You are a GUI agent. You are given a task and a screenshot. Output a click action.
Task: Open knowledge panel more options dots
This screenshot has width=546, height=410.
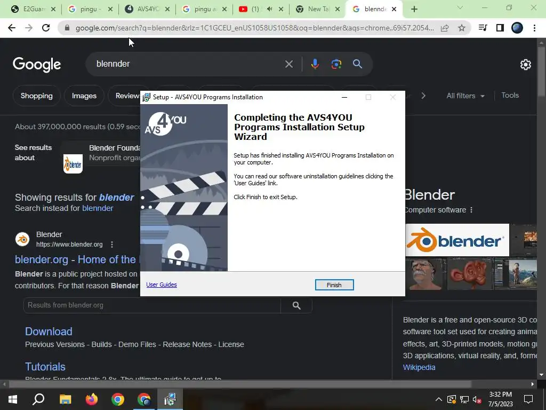point(471,210)
